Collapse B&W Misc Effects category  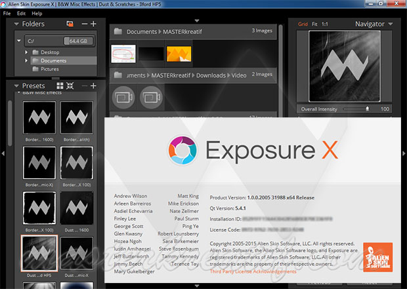point(18,92)
